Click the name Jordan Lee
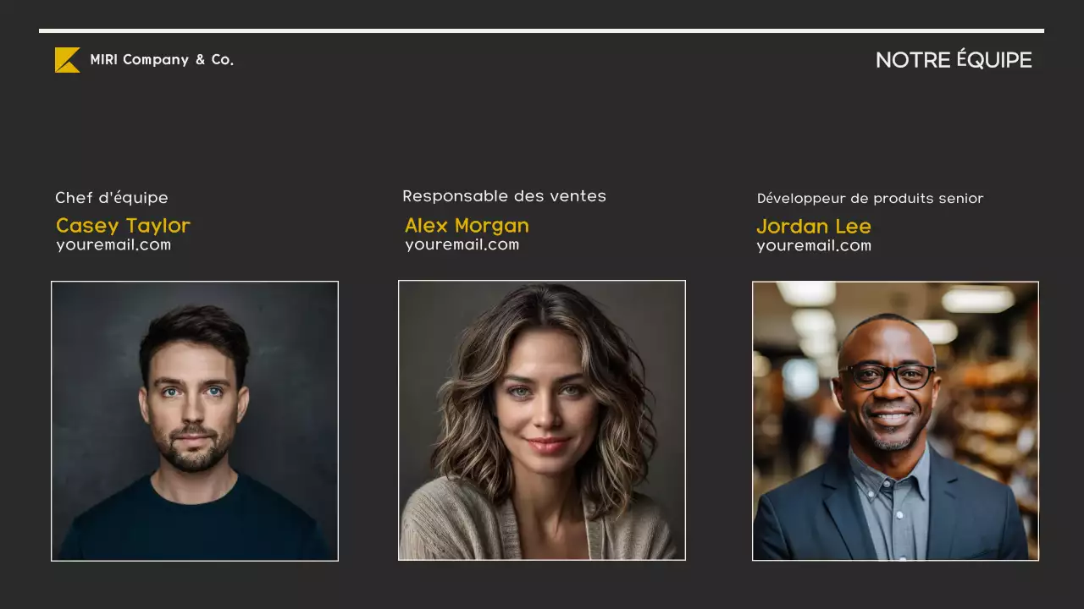Image resolution: width=1084 pixels, height=609 pixels. tap(814, 227)
